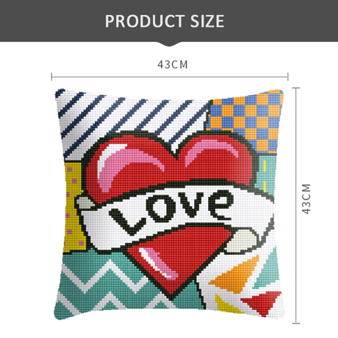Click the horizontal width measurement line
This screenshot has width=338, height=338.
(170, 77)
